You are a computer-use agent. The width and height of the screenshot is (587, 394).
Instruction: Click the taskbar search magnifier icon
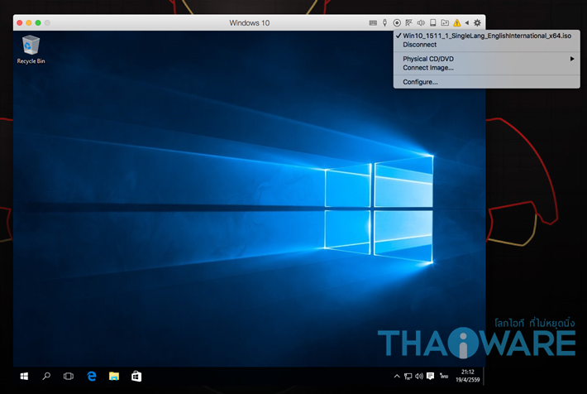click(46, 376)
